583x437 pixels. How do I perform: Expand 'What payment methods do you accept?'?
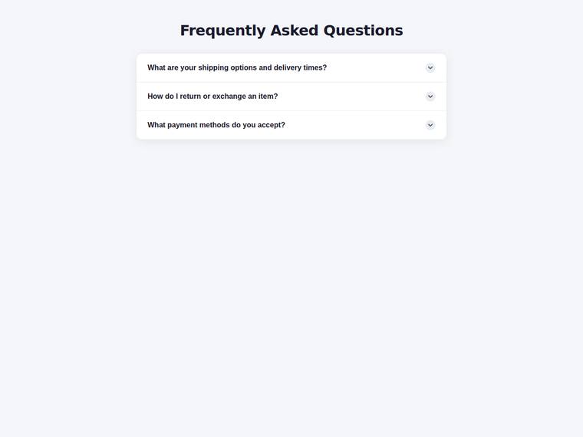pyautogui.click(x=291, y=125)
